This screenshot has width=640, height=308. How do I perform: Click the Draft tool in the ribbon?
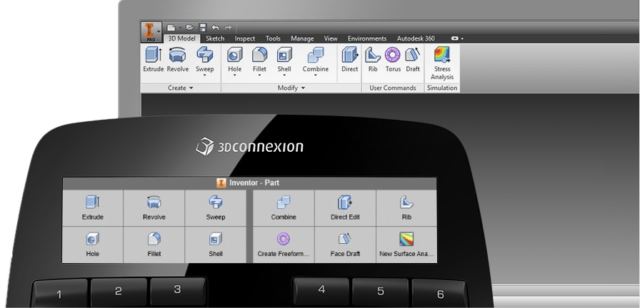tap(413, 59)
